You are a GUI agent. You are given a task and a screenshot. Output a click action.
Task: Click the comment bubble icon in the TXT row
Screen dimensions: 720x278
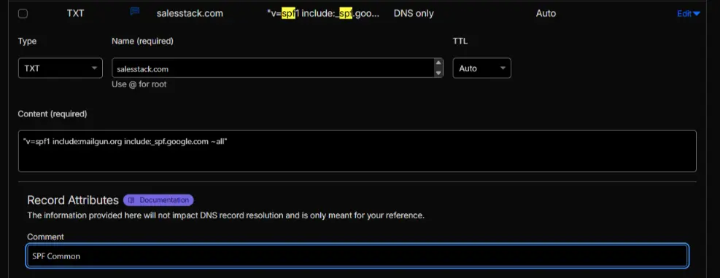[x=135, y=12]
